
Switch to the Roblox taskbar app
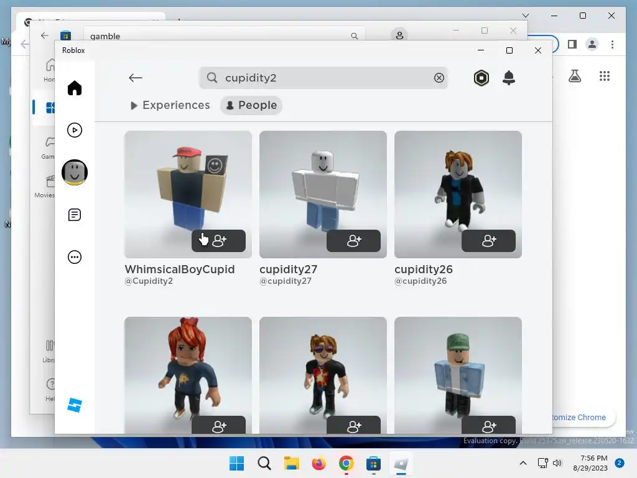[x=401, y=463]
